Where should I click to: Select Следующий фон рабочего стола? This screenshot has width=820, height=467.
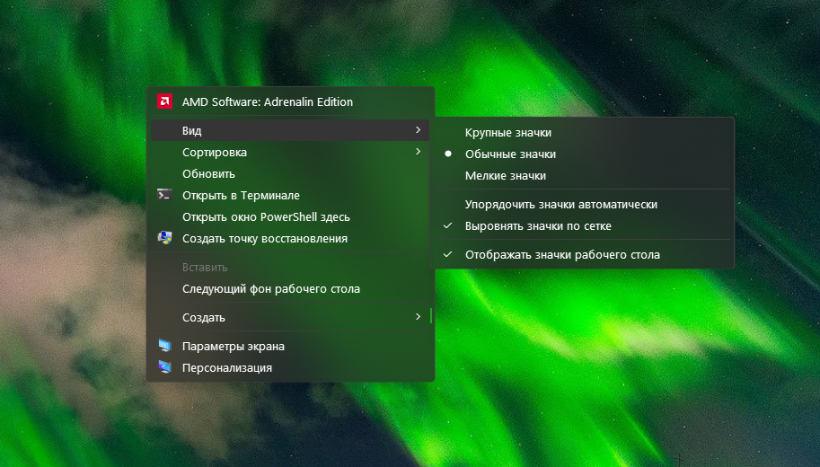coord(290,288)
